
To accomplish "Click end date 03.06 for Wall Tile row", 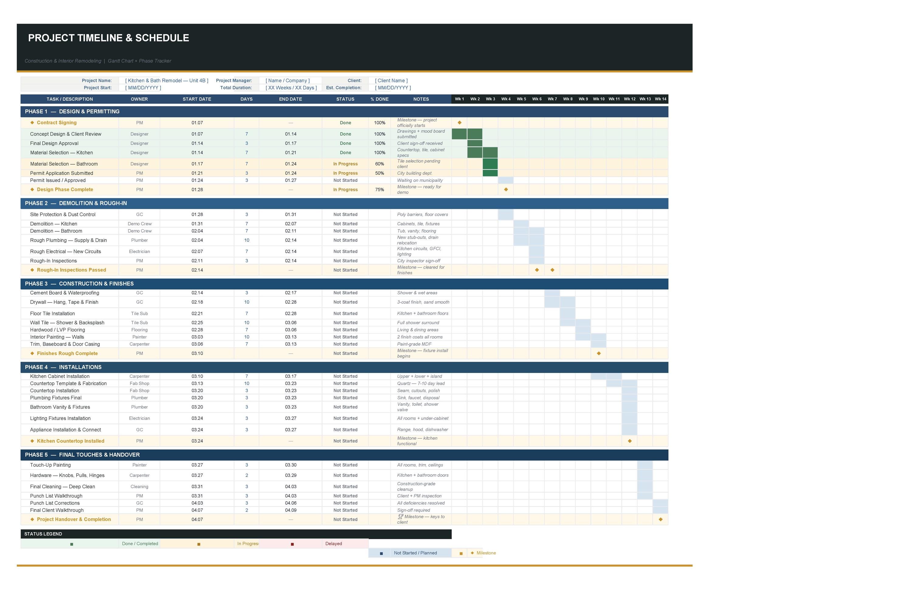I will click(290, 323).
